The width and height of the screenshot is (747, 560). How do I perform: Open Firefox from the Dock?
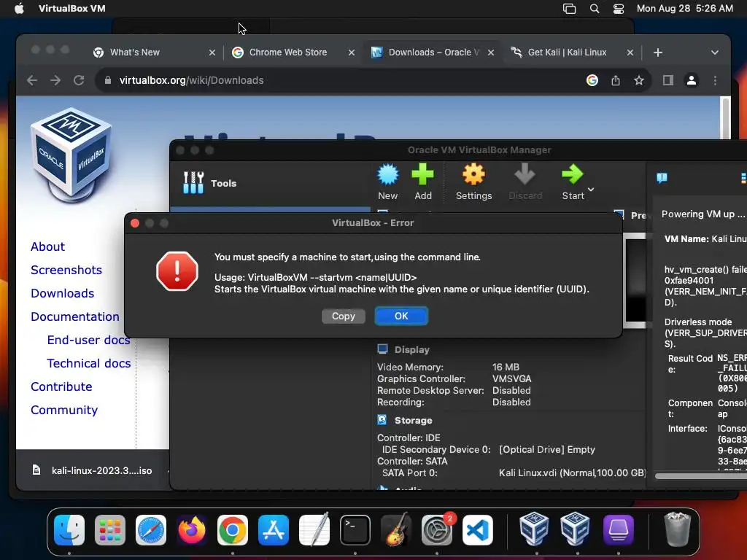click(x=192, y=530)
